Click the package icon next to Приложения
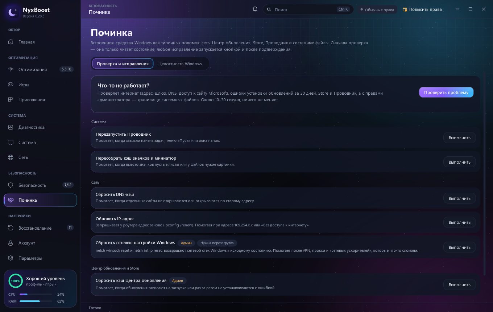The height and width of the screenshot is (312, 493). (x=11, y=100)
